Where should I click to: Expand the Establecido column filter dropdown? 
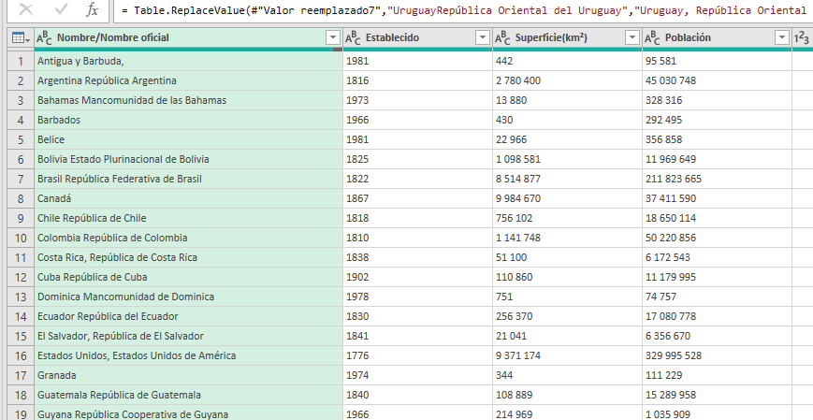click(482, 37)
